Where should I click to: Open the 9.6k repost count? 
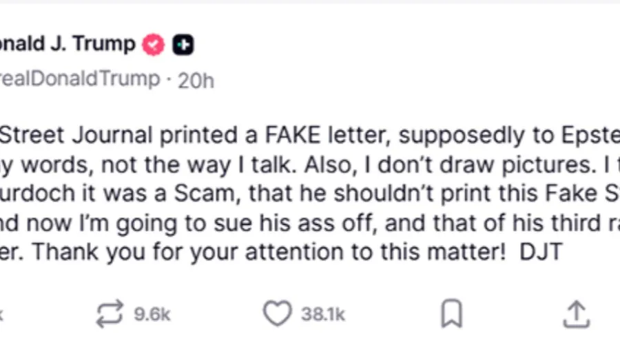[x=152, y=314]
